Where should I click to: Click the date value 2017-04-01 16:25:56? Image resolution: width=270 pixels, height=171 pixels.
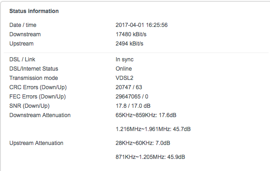(x=141, y=25)
